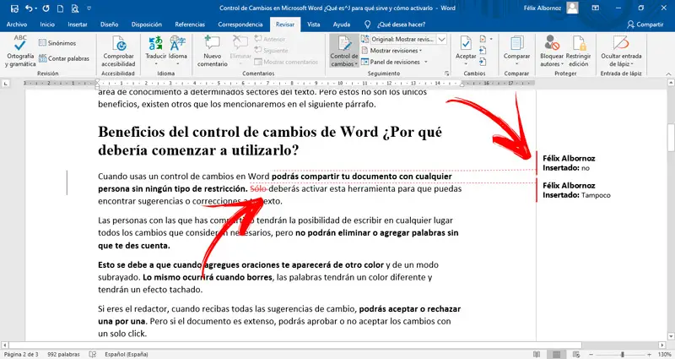The image size is (675, 359).
Task: Open the Vista ribbon tab
Action: point(313,24)
